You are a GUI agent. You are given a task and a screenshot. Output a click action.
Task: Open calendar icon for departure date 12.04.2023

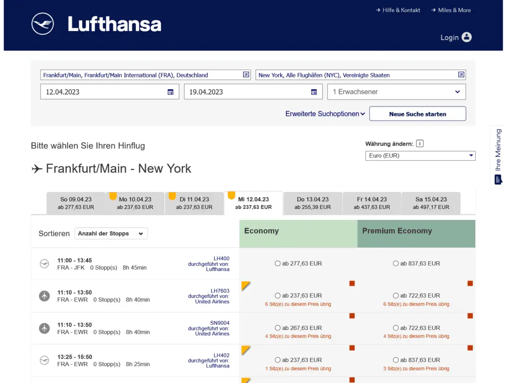click(x=170, y=92)
